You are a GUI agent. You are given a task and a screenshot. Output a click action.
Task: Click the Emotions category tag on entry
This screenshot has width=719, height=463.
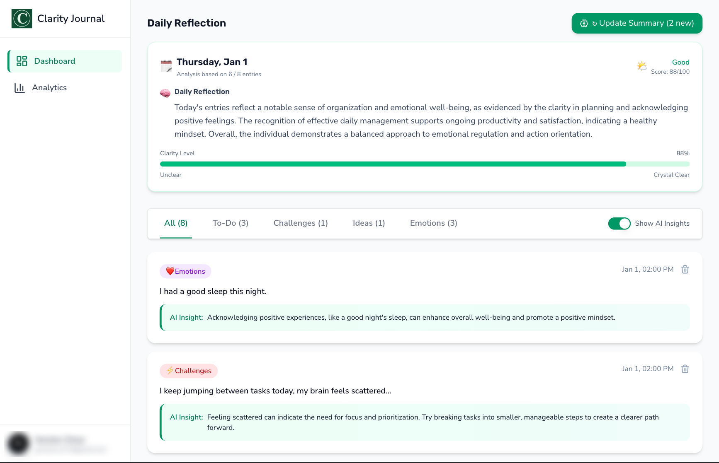tap(185, 272)
